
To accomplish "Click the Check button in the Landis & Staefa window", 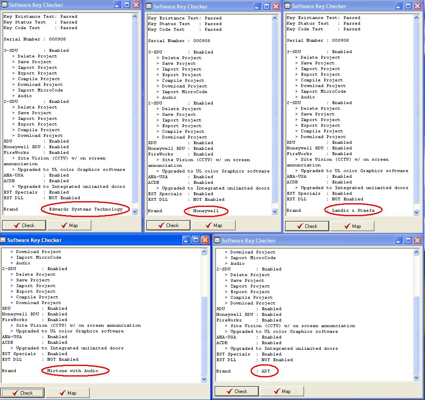I will 307,226.
